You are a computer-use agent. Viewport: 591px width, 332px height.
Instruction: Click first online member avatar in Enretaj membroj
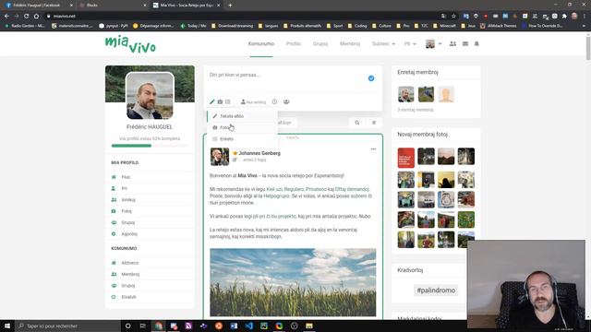(x=406, y=94)
